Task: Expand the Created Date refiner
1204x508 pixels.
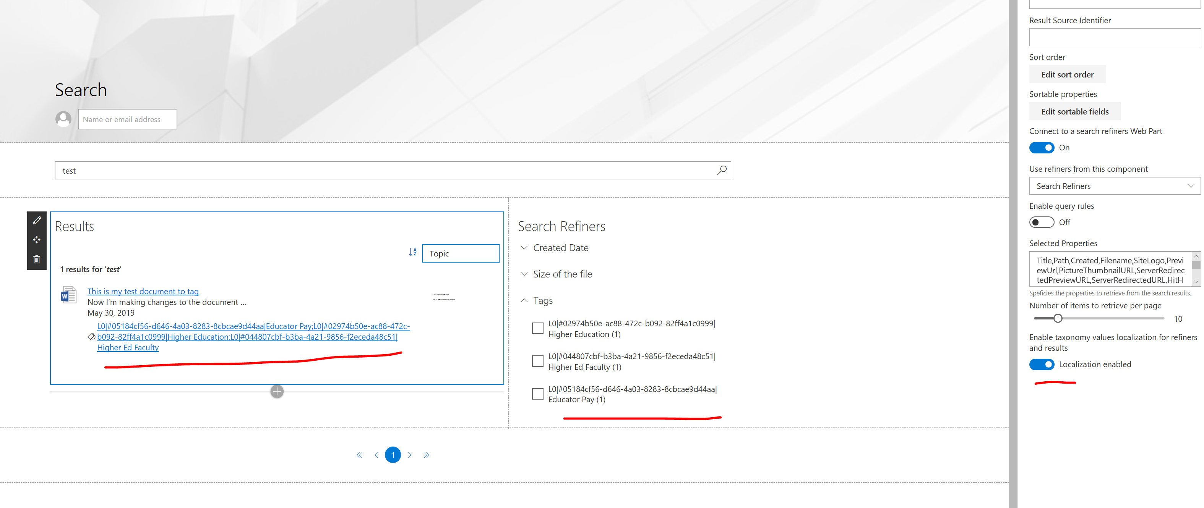Action: point(524,247)
